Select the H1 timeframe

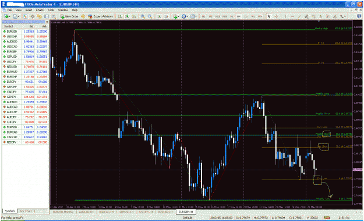click(x=232, y=16)
